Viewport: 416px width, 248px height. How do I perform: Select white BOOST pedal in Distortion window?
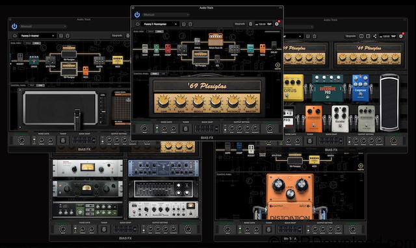251,149
